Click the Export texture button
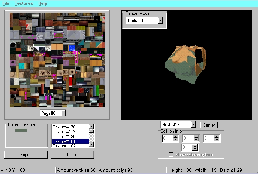The width and height of the screenshot is (258, 174). tap(26, 155)
